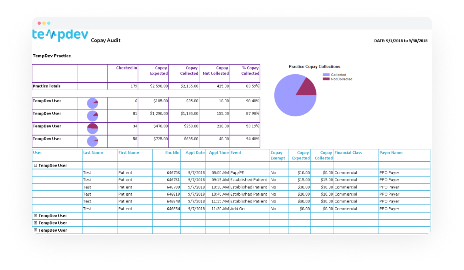Click the Practice Copay Collections pie chart
Screen dimensions: 464x270
point(295,95)
